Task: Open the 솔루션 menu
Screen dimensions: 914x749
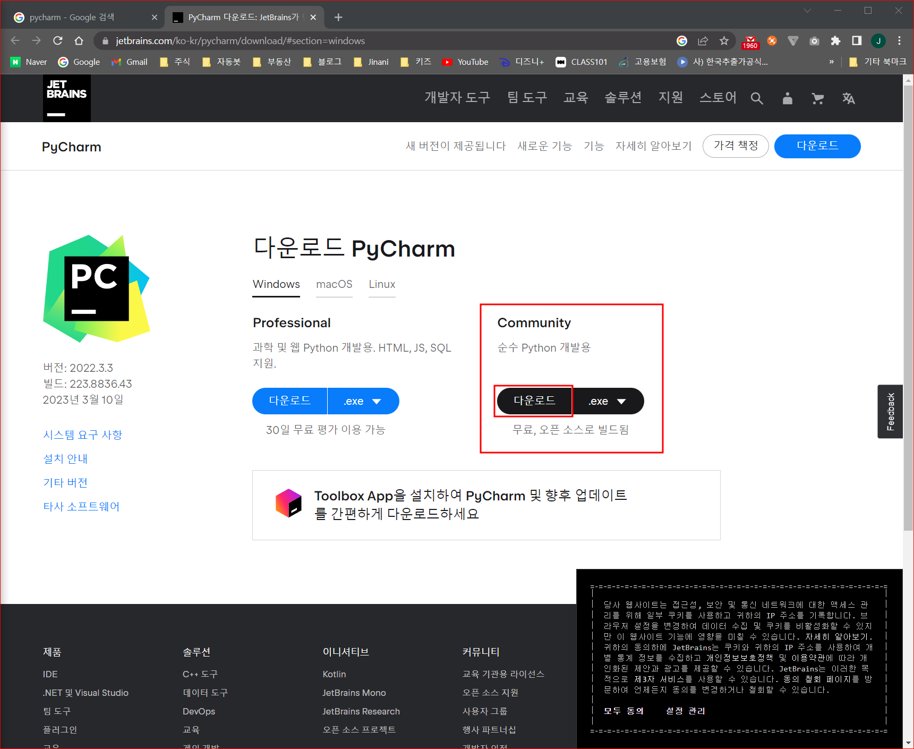Action: (x=623, y=98)
